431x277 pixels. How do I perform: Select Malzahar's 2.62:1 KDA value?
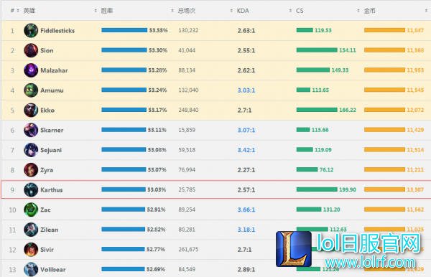pos(246,70)
